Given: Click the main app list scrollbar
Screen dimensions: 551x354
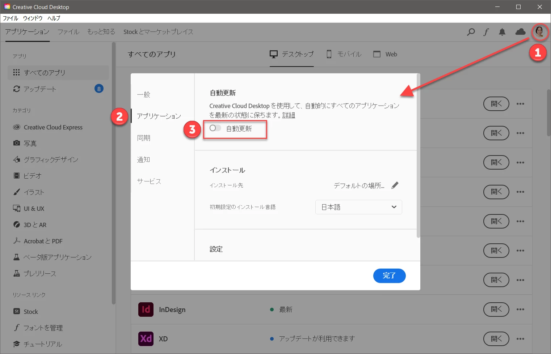Looking at the screenshot, I should click(x=548, y=113).
